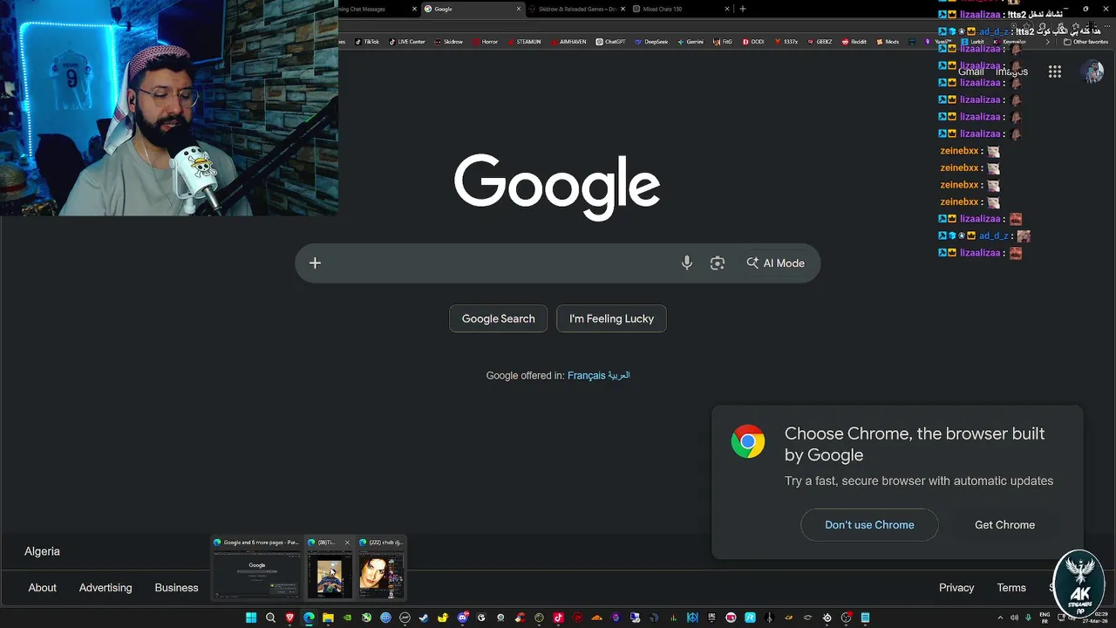Open the ENG language switcher in tray

tap(1045, 618)
